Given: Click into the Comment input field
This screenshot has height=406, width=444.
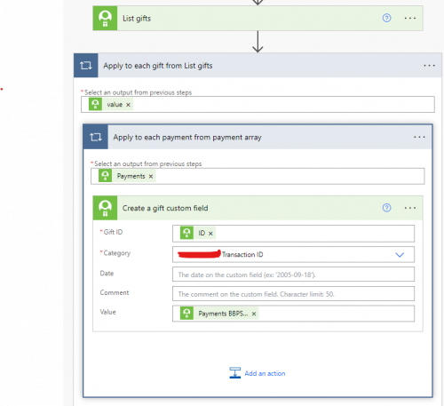Looking at the screenshot, I should (293, 294).
